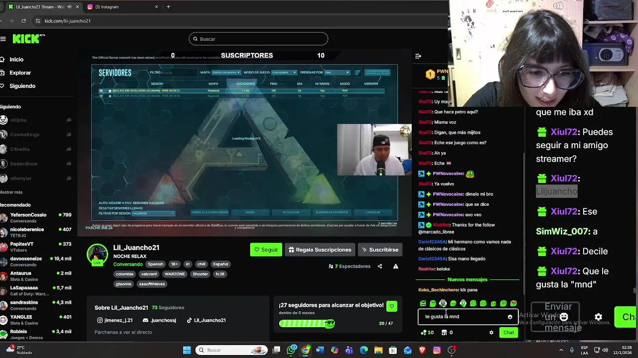Collapse the chat panel arrow icon

(x=418, y=56)
